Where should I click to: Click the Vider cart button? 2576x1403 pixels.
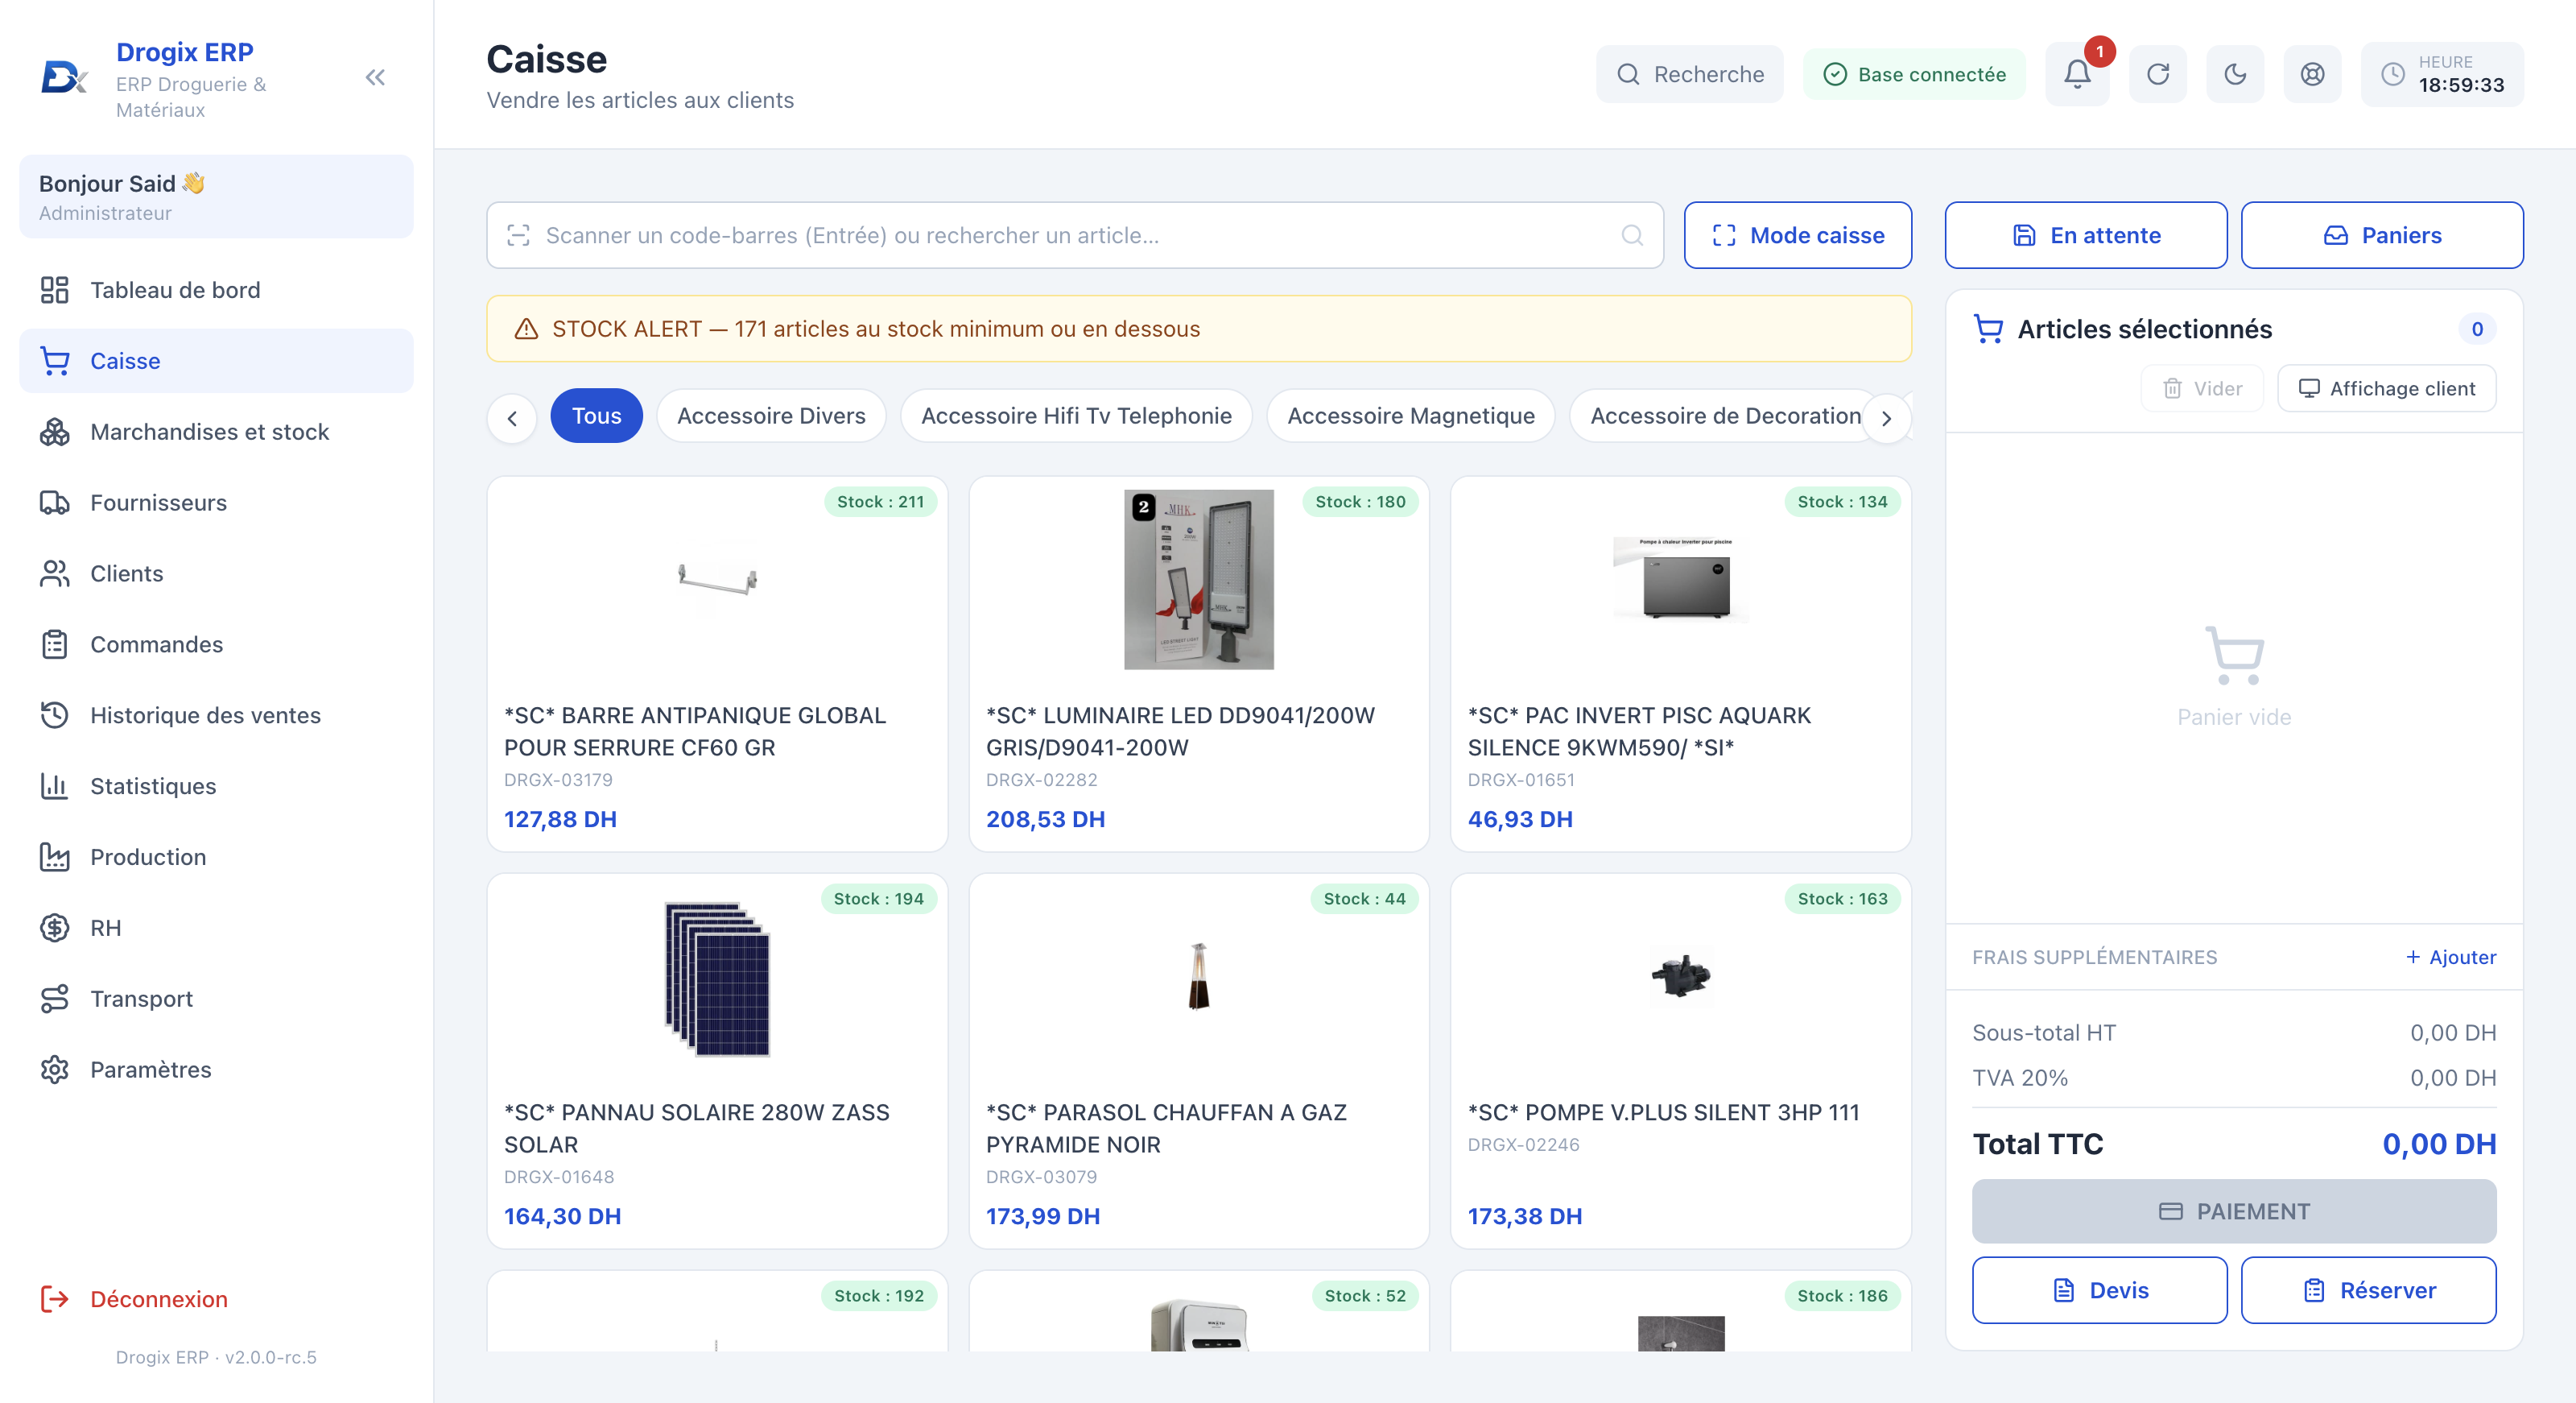2202,388
